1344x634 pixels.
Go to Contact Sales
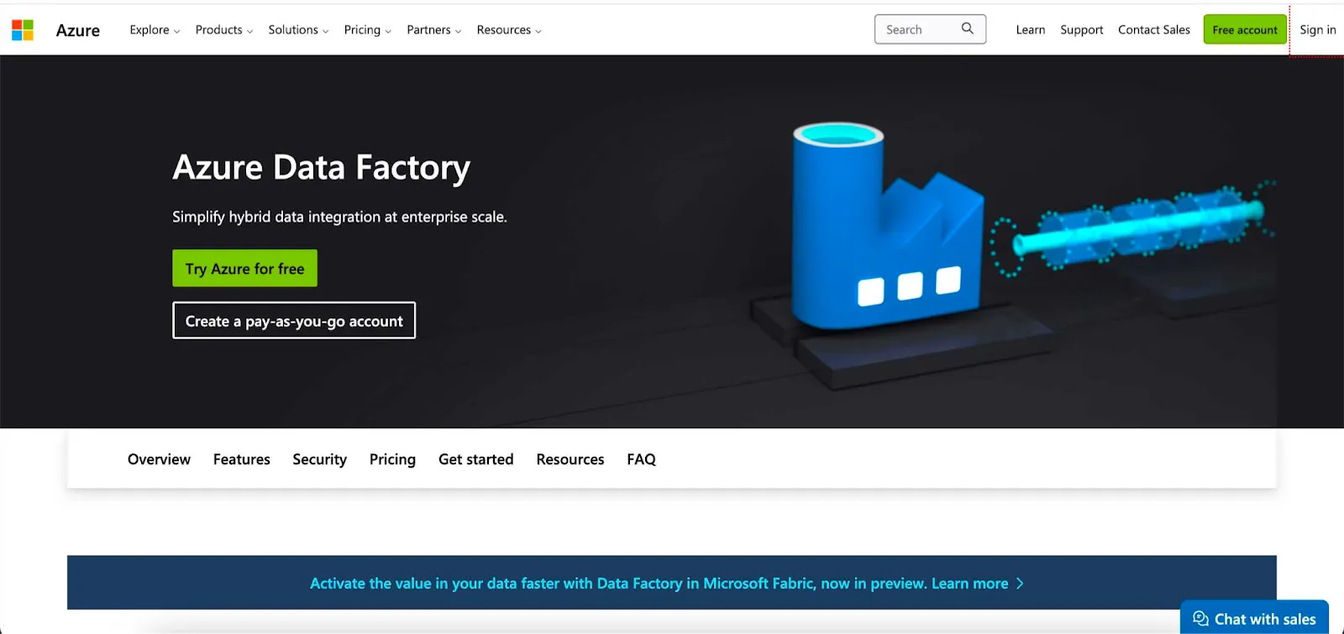[x=1154, y=30]
